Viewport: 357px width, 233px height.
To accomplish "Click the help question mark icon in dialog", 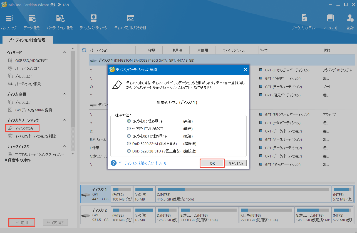I will point(113,163).
